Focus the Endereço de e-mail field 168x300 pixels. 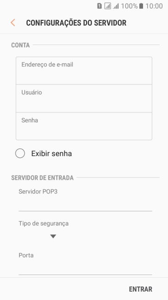point(84,71)
